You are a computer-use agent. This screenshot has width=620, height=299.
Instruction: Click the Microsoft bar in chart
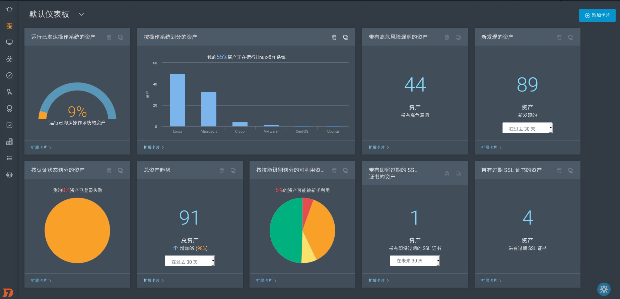click(209, 109)
